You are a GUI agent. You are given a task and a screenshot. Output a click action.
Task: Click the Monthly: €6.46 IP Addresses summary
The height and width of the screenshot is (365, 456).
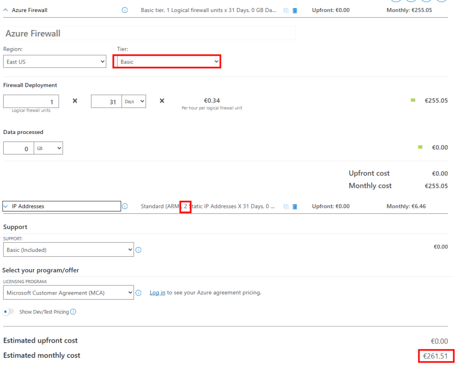pyautogui.click(x=406, y=207)
